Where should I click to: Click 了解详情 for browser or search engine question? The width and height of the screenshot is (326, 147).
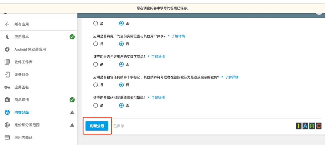(x=158, y=98)
